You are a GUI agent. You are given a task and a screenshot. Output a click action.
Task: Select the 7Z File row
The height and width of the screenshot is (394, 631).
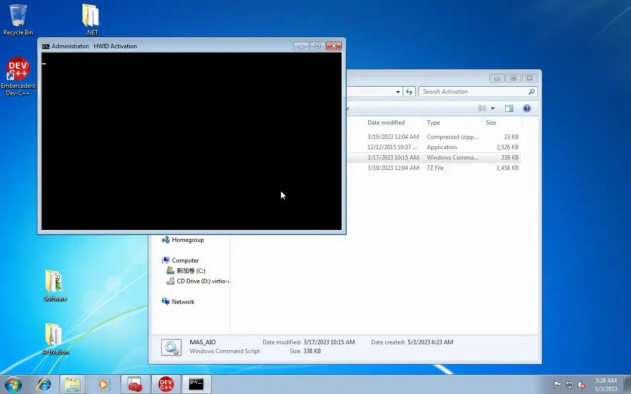tap(434, 168)
